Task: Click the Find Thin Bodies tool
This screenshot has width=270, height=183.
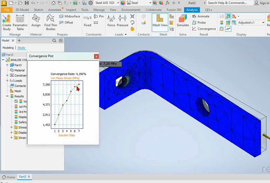Action: tap(51, 22)
